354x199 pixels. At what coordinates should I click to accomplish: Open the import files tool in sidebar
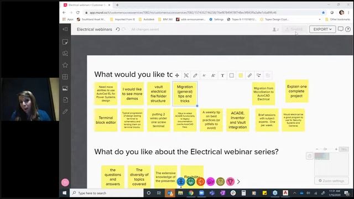[x=65, y=99]
